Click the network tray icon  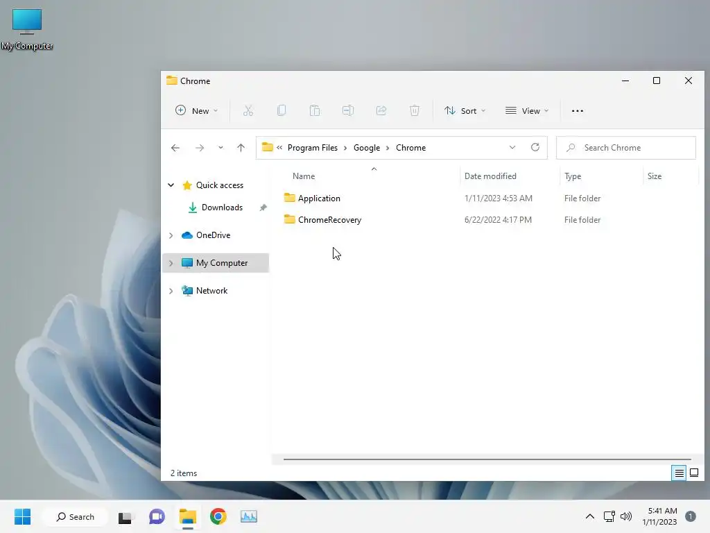609,516
